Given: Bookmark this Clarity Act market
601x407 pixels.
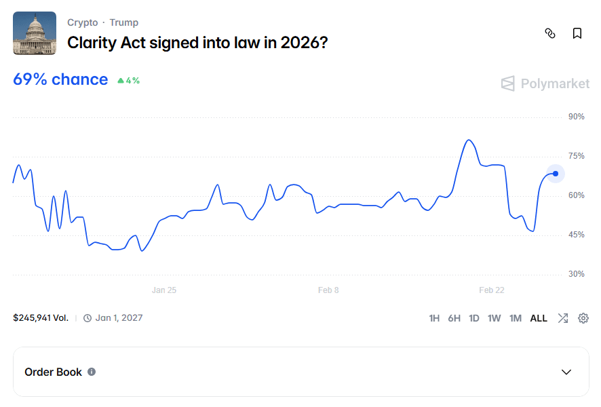Looking at the screenshot, I should pyautogui.click(x=577, y=33).
